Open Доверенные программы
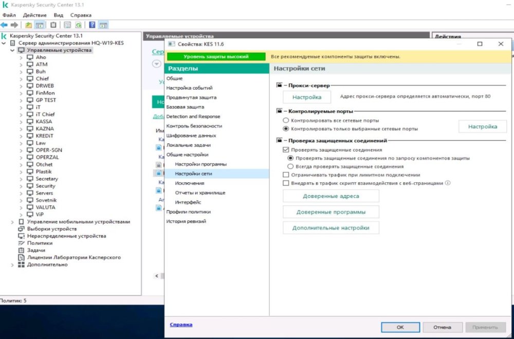Screen dimensions: 514x339 point(331,212)
